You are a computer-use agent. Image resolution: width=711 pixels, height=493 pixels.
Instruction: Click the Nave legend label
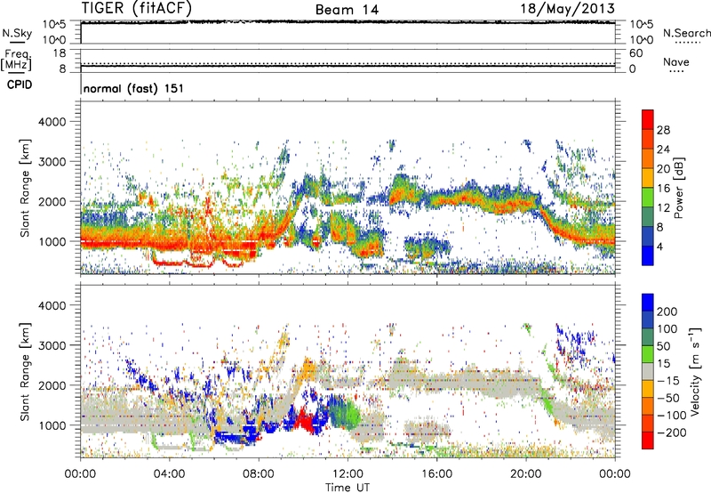coord(676,62)
